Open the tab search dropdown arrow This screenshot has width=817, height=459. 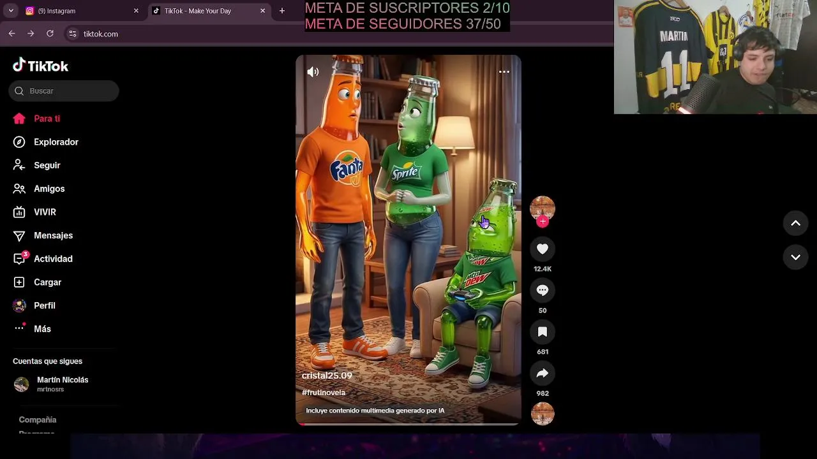pyautogui.click(x=11, y=11)
